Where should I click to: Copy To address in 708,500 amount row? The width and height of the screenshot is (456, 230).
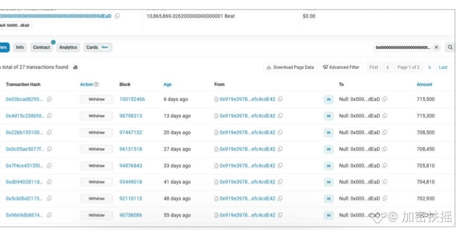tap(385, 132)
